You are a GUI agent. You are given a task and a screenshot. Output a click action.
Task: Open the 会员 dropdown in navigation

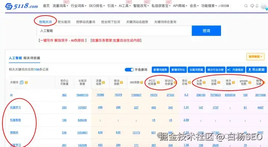(194, 6)
